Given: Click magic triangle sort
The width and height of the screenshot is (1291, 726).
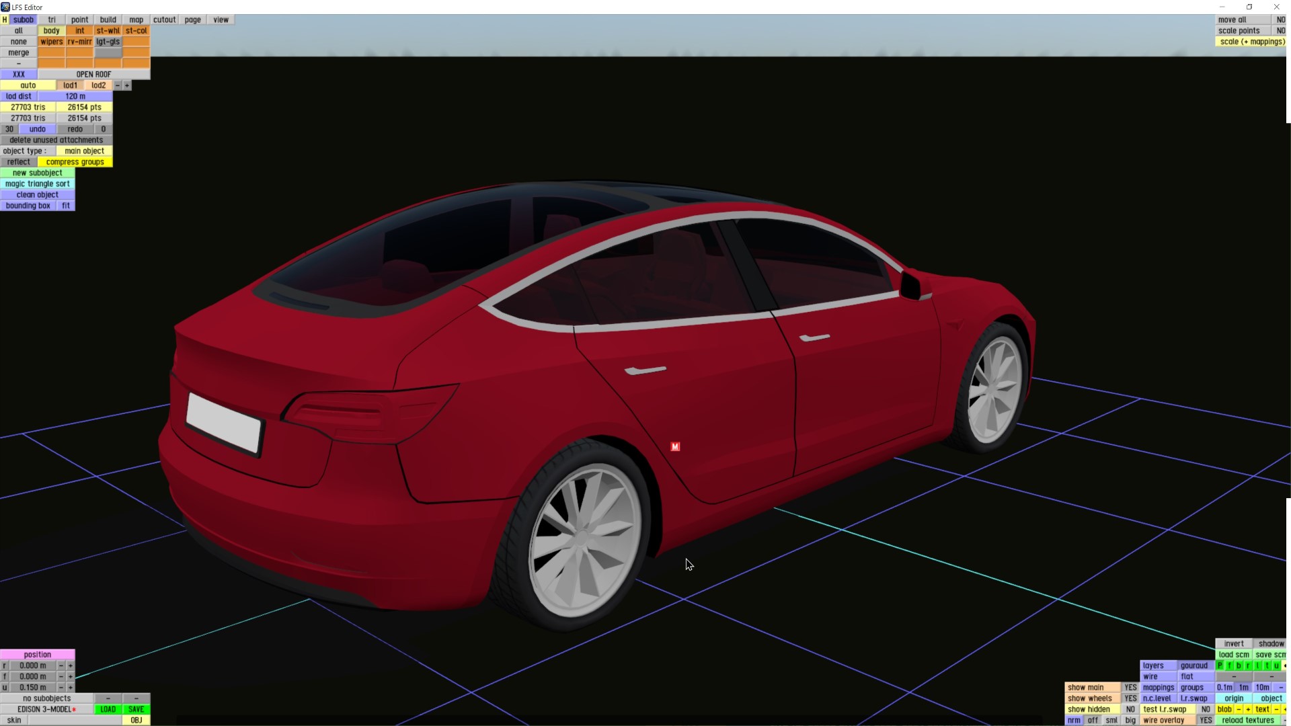Looking at the screenshot, I should 38,184.
